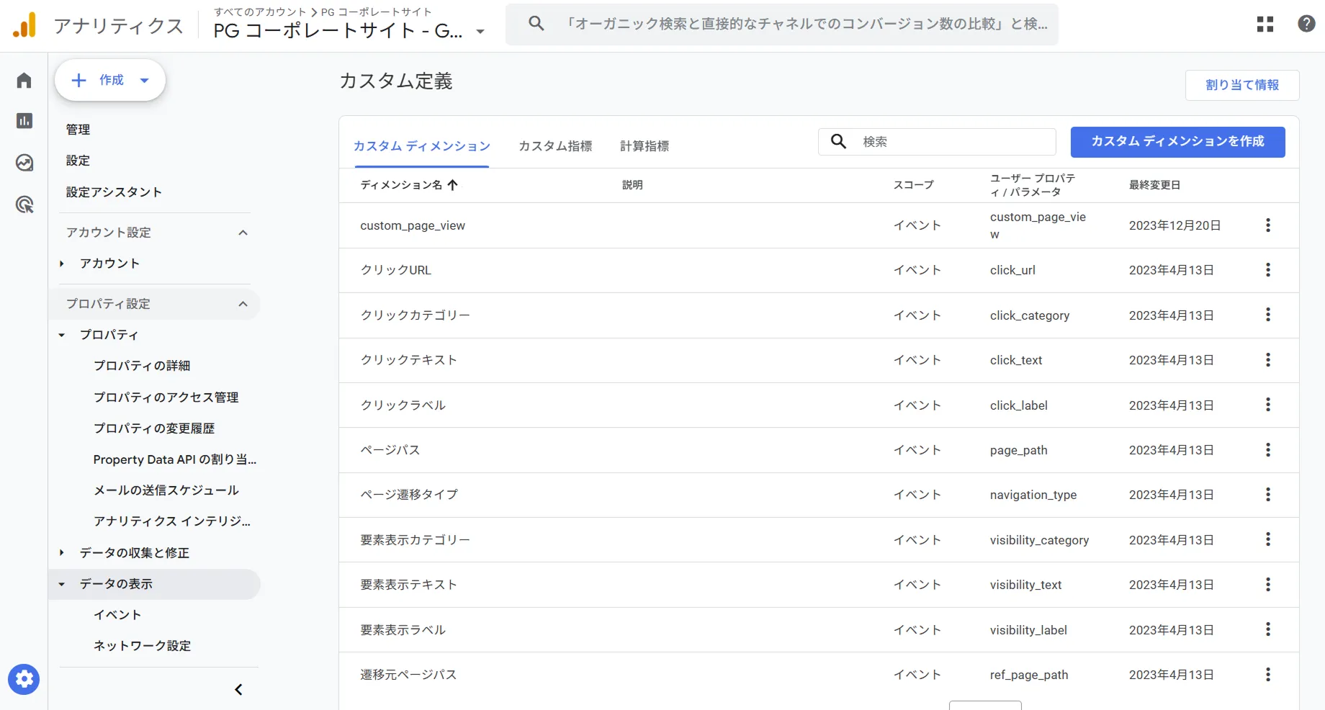Open プロパティの変更履歴 link
1325x710 pixels.
click(154, 428)
